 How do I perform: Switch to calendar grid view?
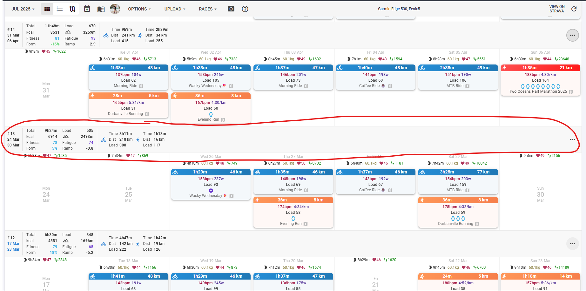[47, 9]
